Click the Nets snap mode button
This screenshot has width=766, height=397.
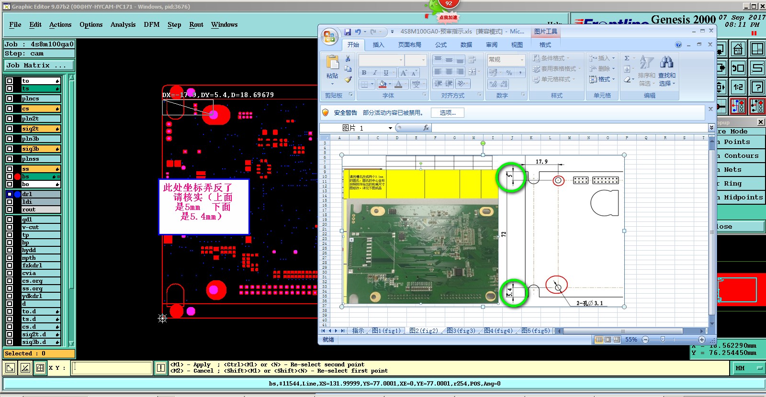pyautogui.click(x=741, y=170)
